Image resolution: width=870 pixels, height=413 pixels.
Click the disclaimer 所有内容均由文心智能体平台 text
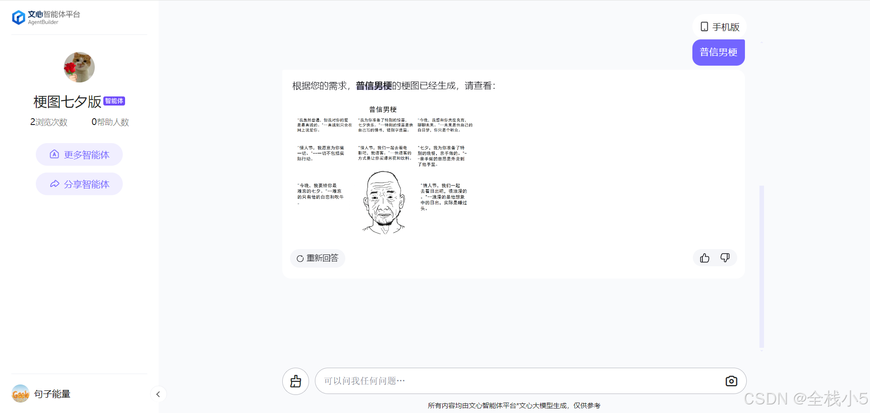point(514,405)
